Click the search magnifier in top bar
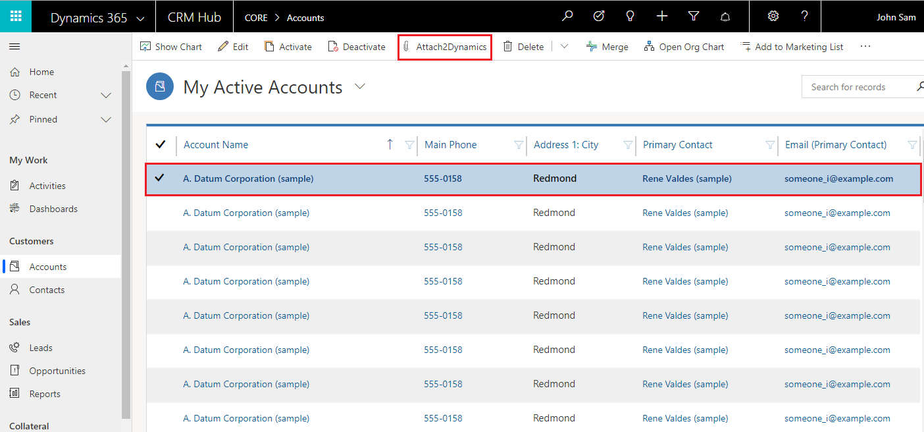924x432 pixels. point(567,16)
